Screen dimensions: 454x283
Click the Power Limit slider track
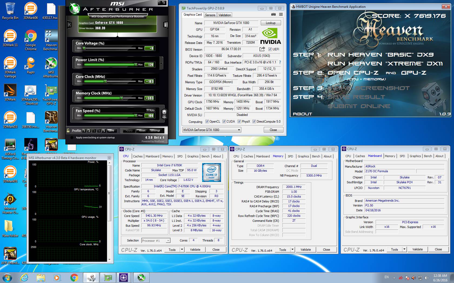[x=110, y=65]
